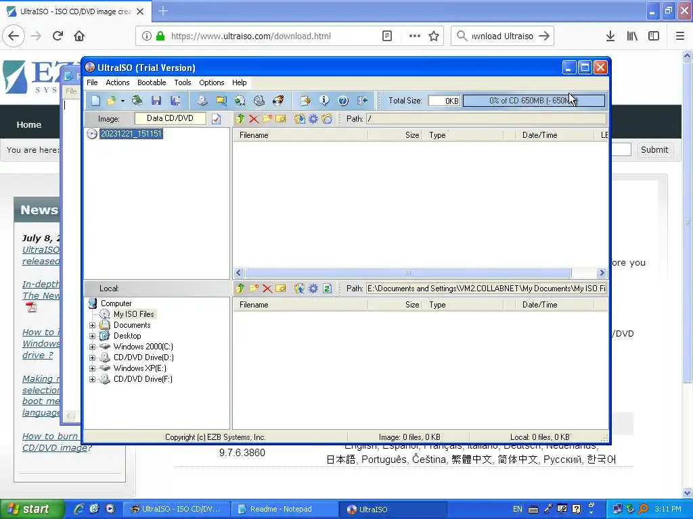Viewport: 693px width, 519px height.
Task: Click the Burn CD/DVD Image flame icon
Action: point(278,101)
